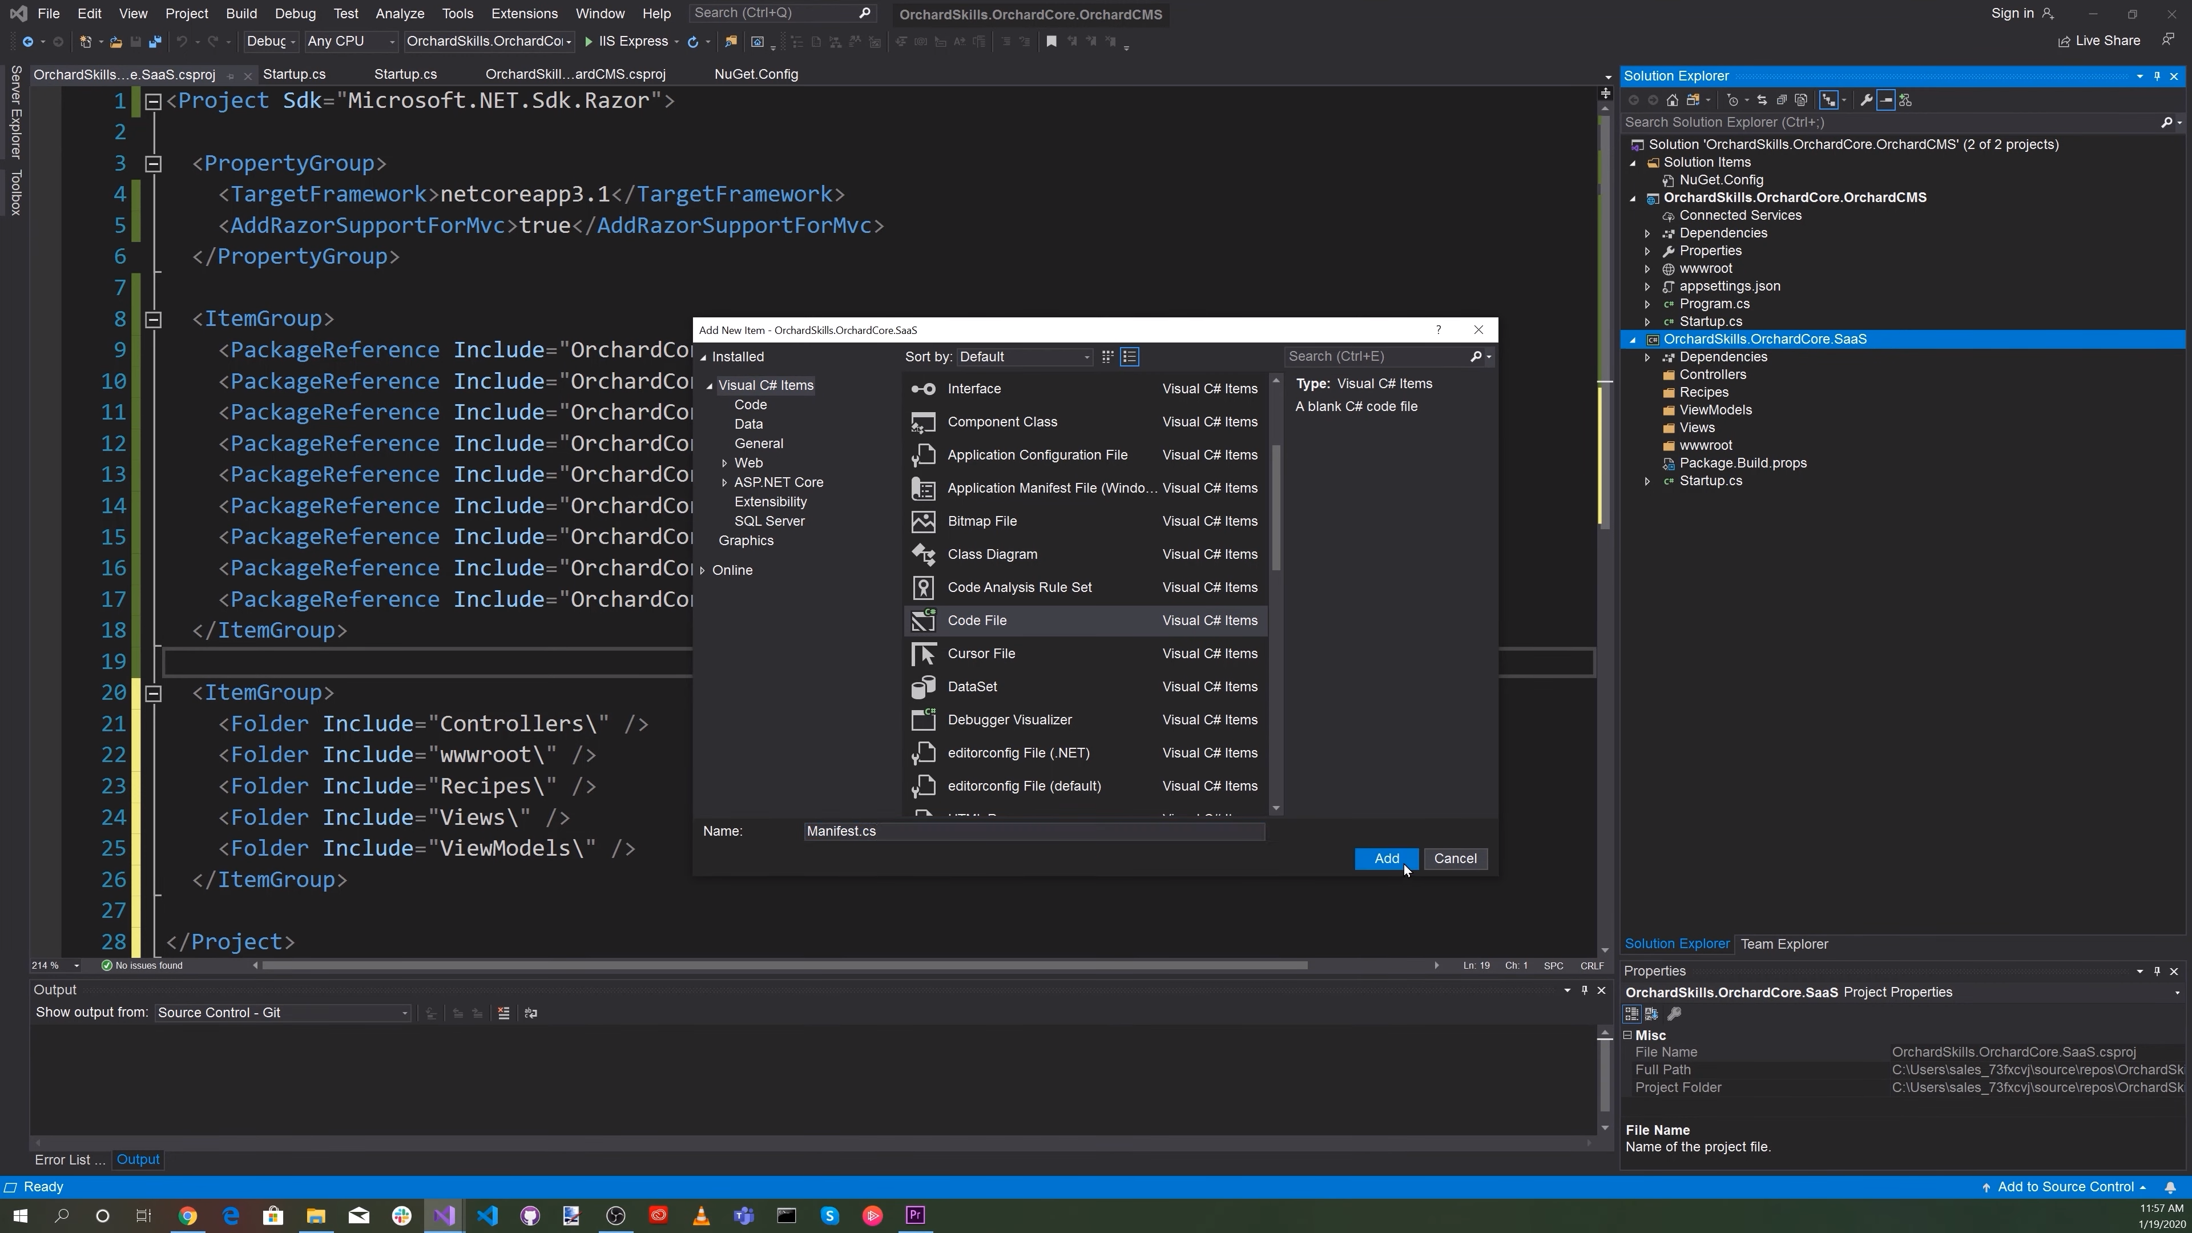Switch Properties to Alphabetical view
Image resolution: width=2192 pixels, height=1233 pixels.
click(1651, 1013)
